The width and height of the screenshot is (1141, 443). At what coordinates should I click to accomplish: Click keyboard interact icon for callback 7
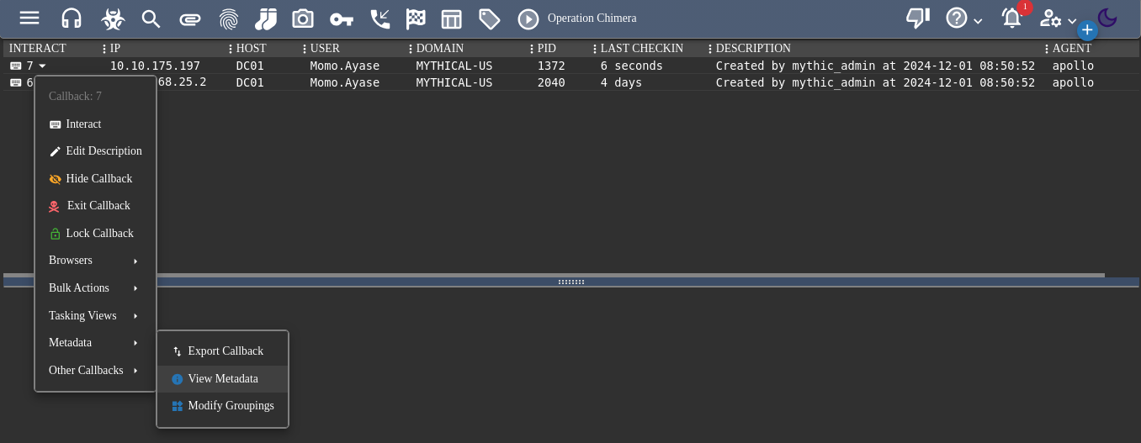click(16, 66)
